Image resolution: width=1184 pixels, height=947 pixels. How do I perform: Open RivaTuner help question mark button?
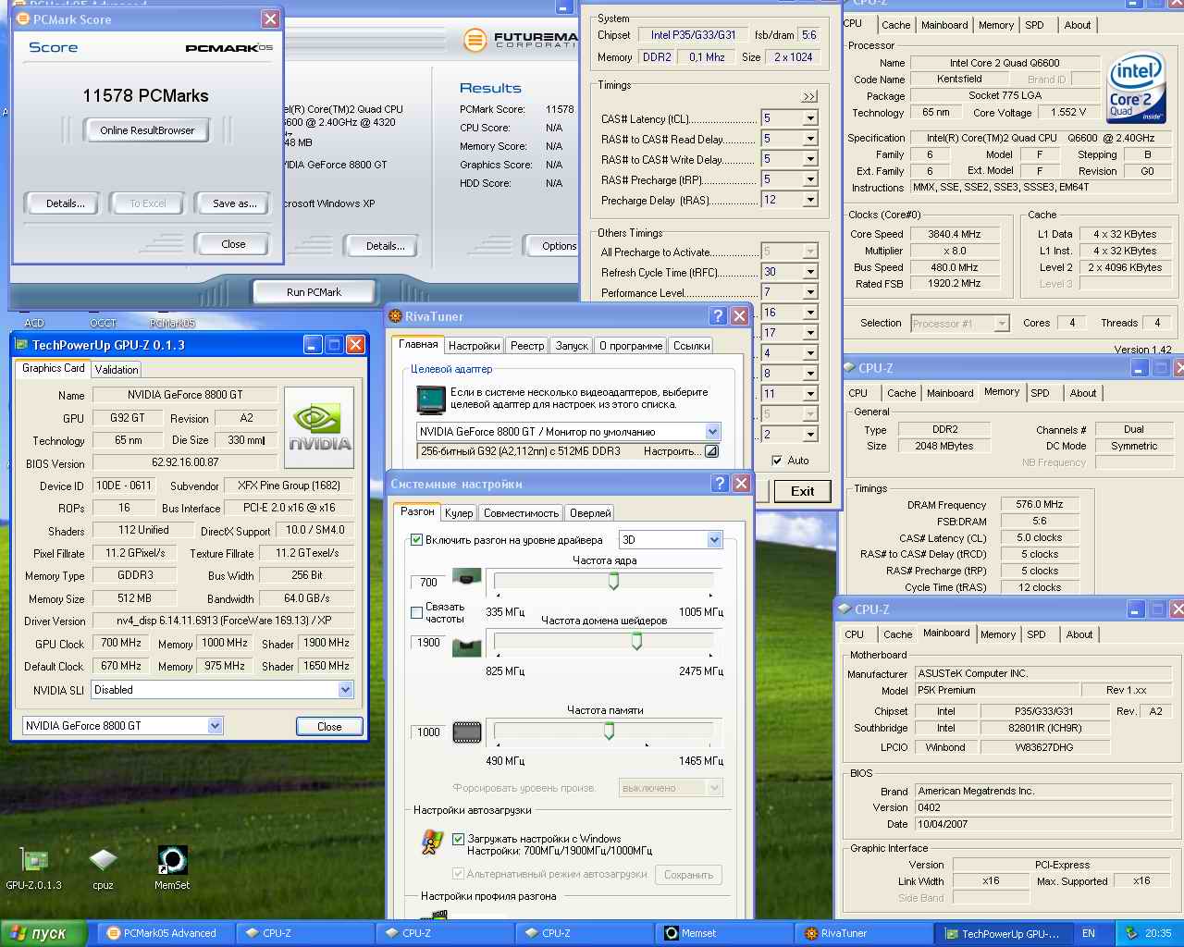718,316
